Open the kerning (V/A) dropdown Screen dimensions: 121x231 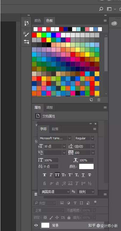pyautogui.click(x=64, y=153)
